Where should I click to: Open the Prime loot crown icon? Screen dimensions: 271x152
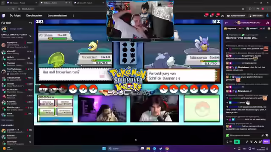point(206,16)
